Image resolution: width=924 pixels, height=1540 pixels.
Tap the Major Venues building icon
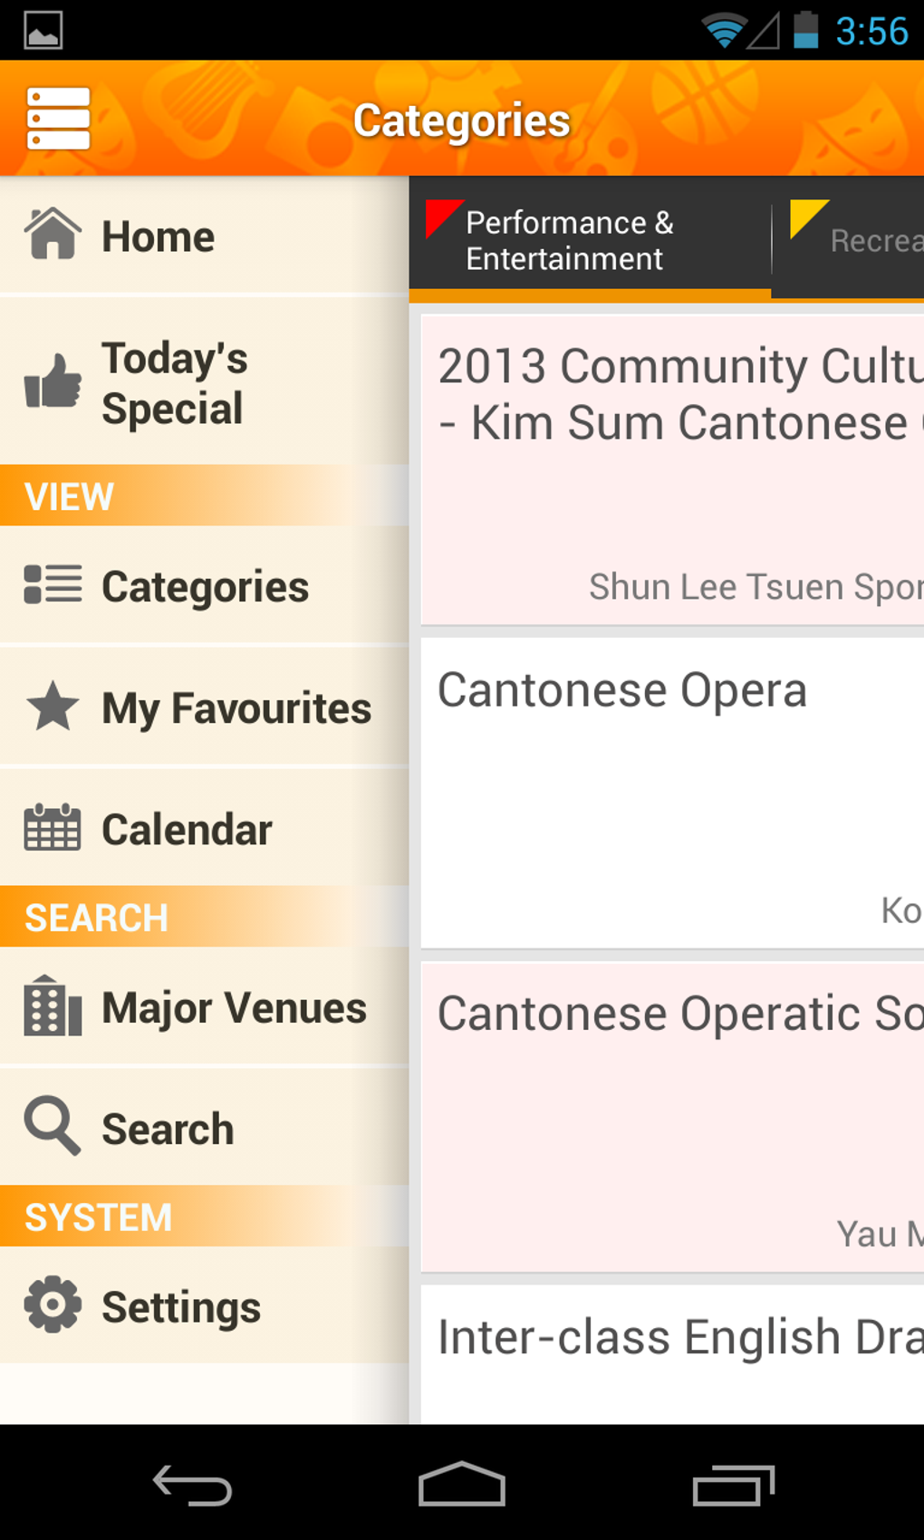53,1006
